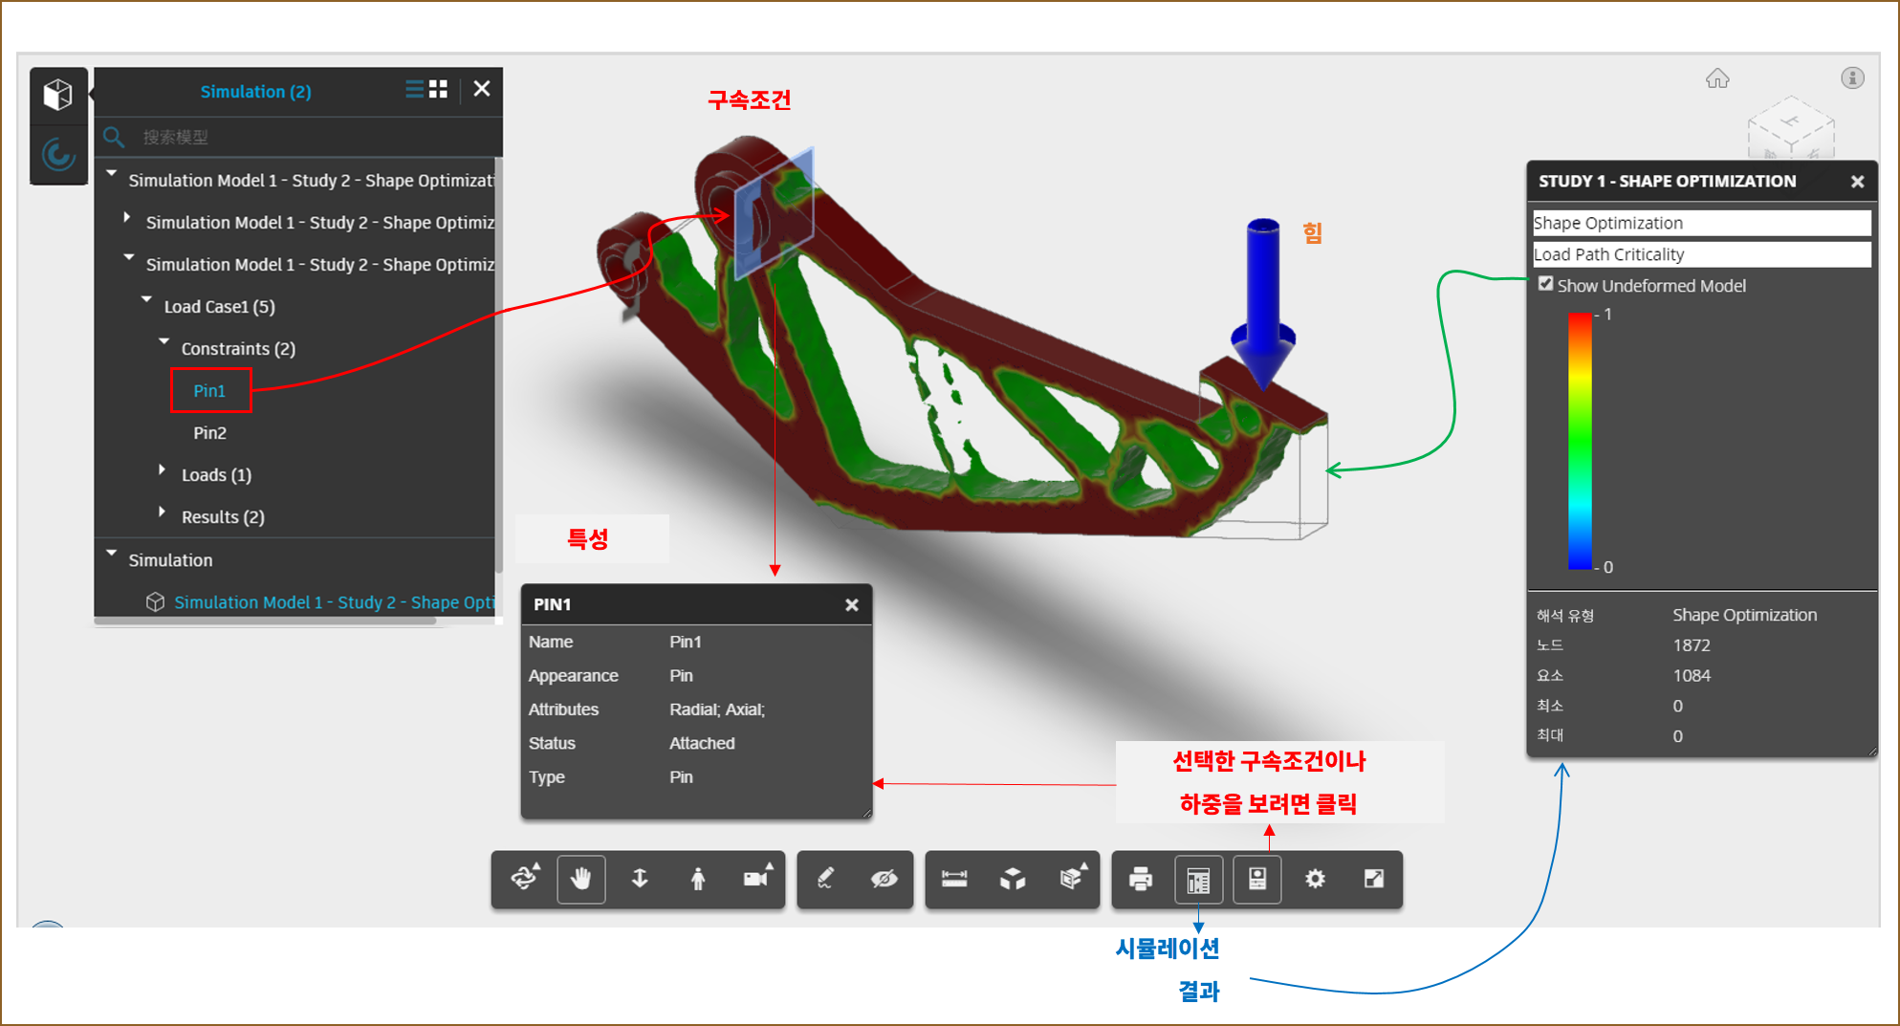Image resolution: width=1900 pixels, height=1026 pixels.
Task: Open the camera interactions tool
Action: point(757,878)
